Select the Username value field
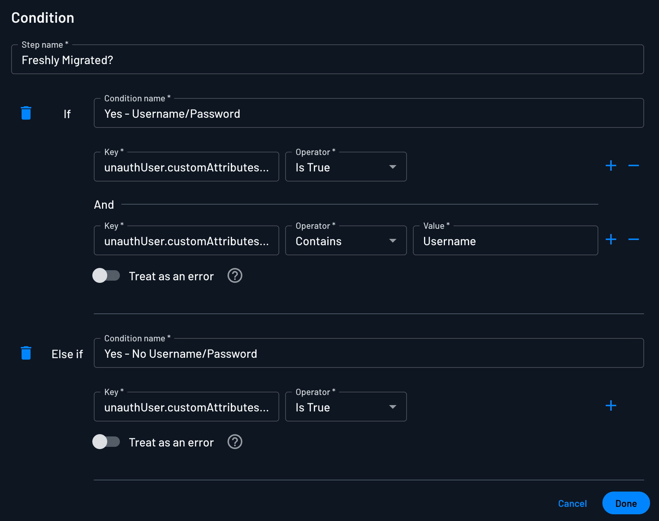The height and width of the screenshot is (521, 659). 505,240
